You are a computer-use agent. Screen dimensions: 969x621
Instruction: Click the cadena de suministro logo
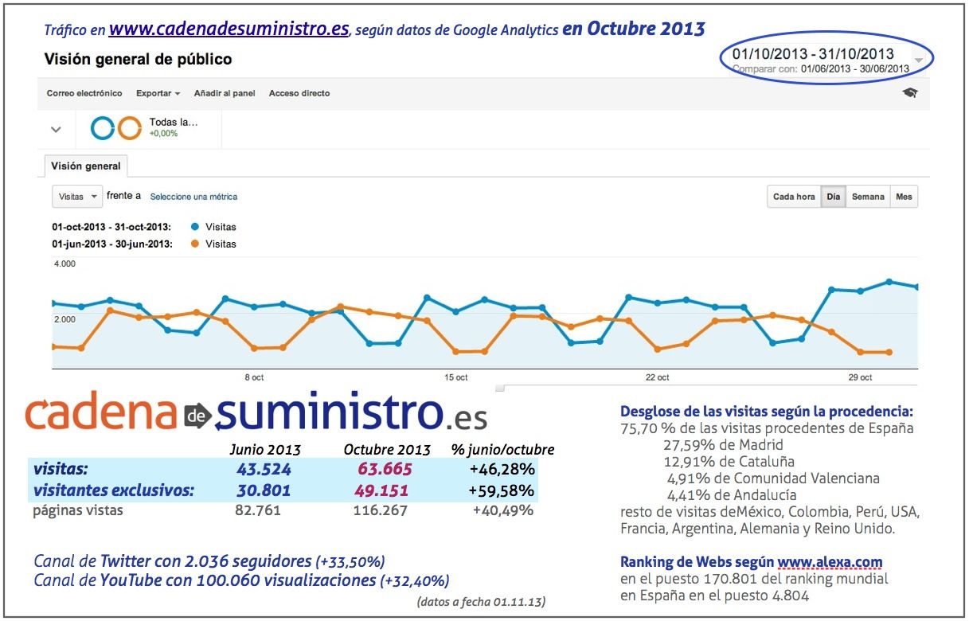pyautogui.click(x=256, y=414)
